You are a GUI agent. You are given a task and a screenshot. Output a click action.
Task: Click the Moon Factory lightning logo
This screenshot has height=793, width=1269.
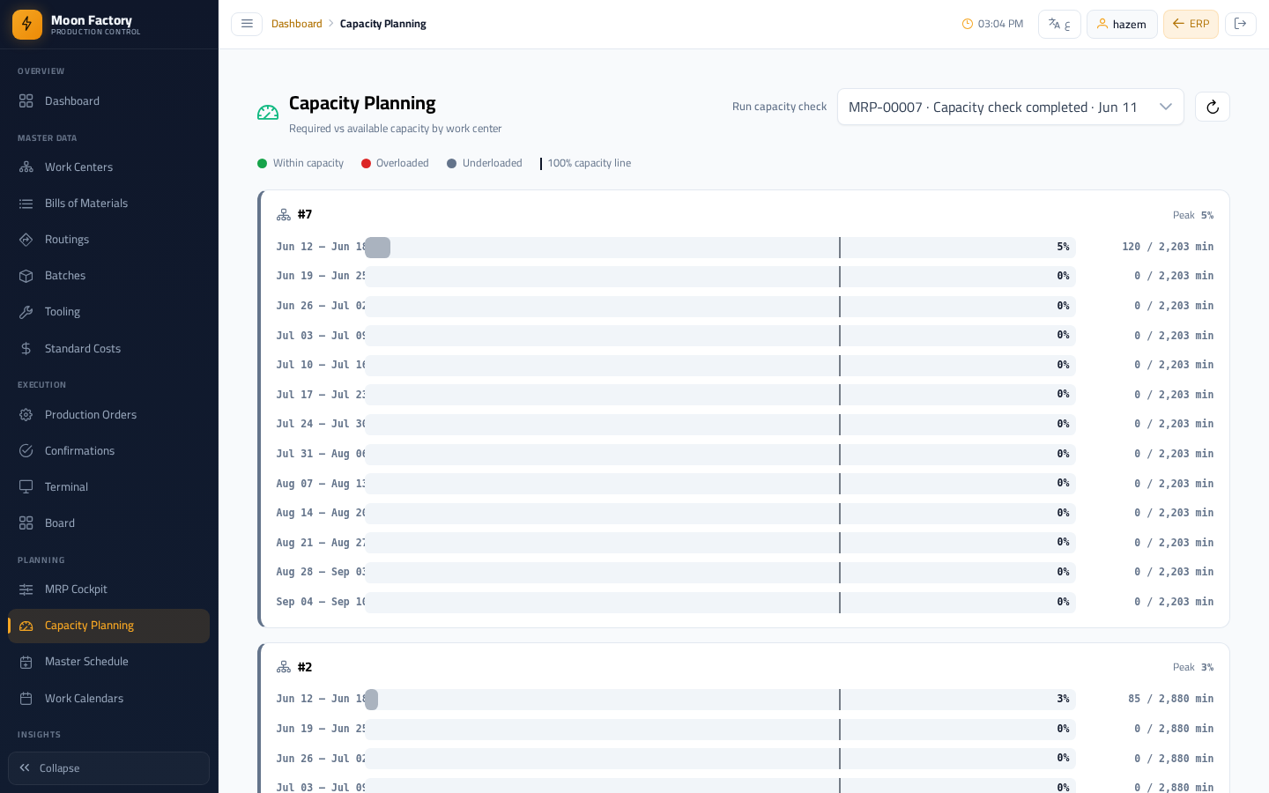click(27, 25)
